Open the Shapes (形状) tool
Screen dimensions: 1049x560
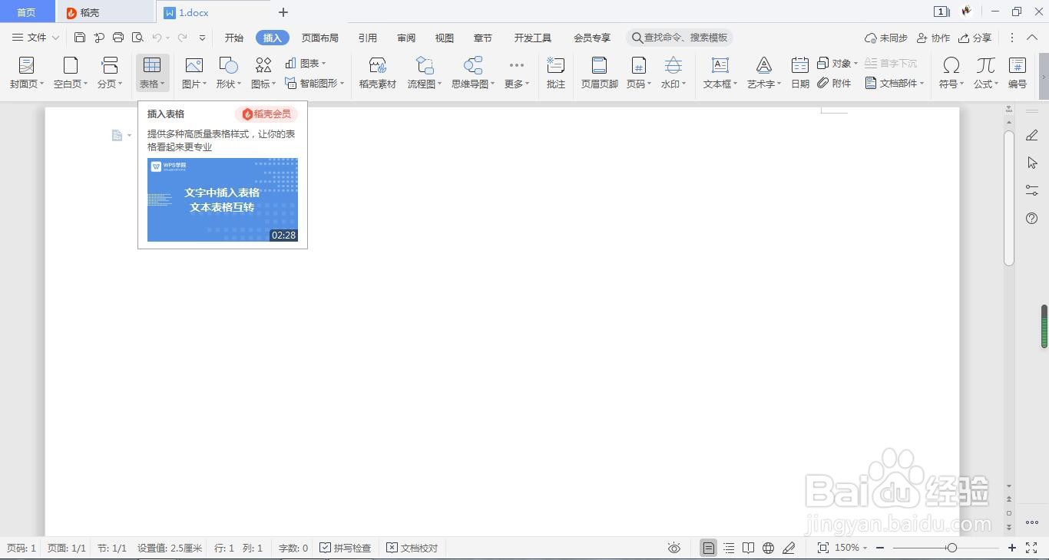point(229,73)
